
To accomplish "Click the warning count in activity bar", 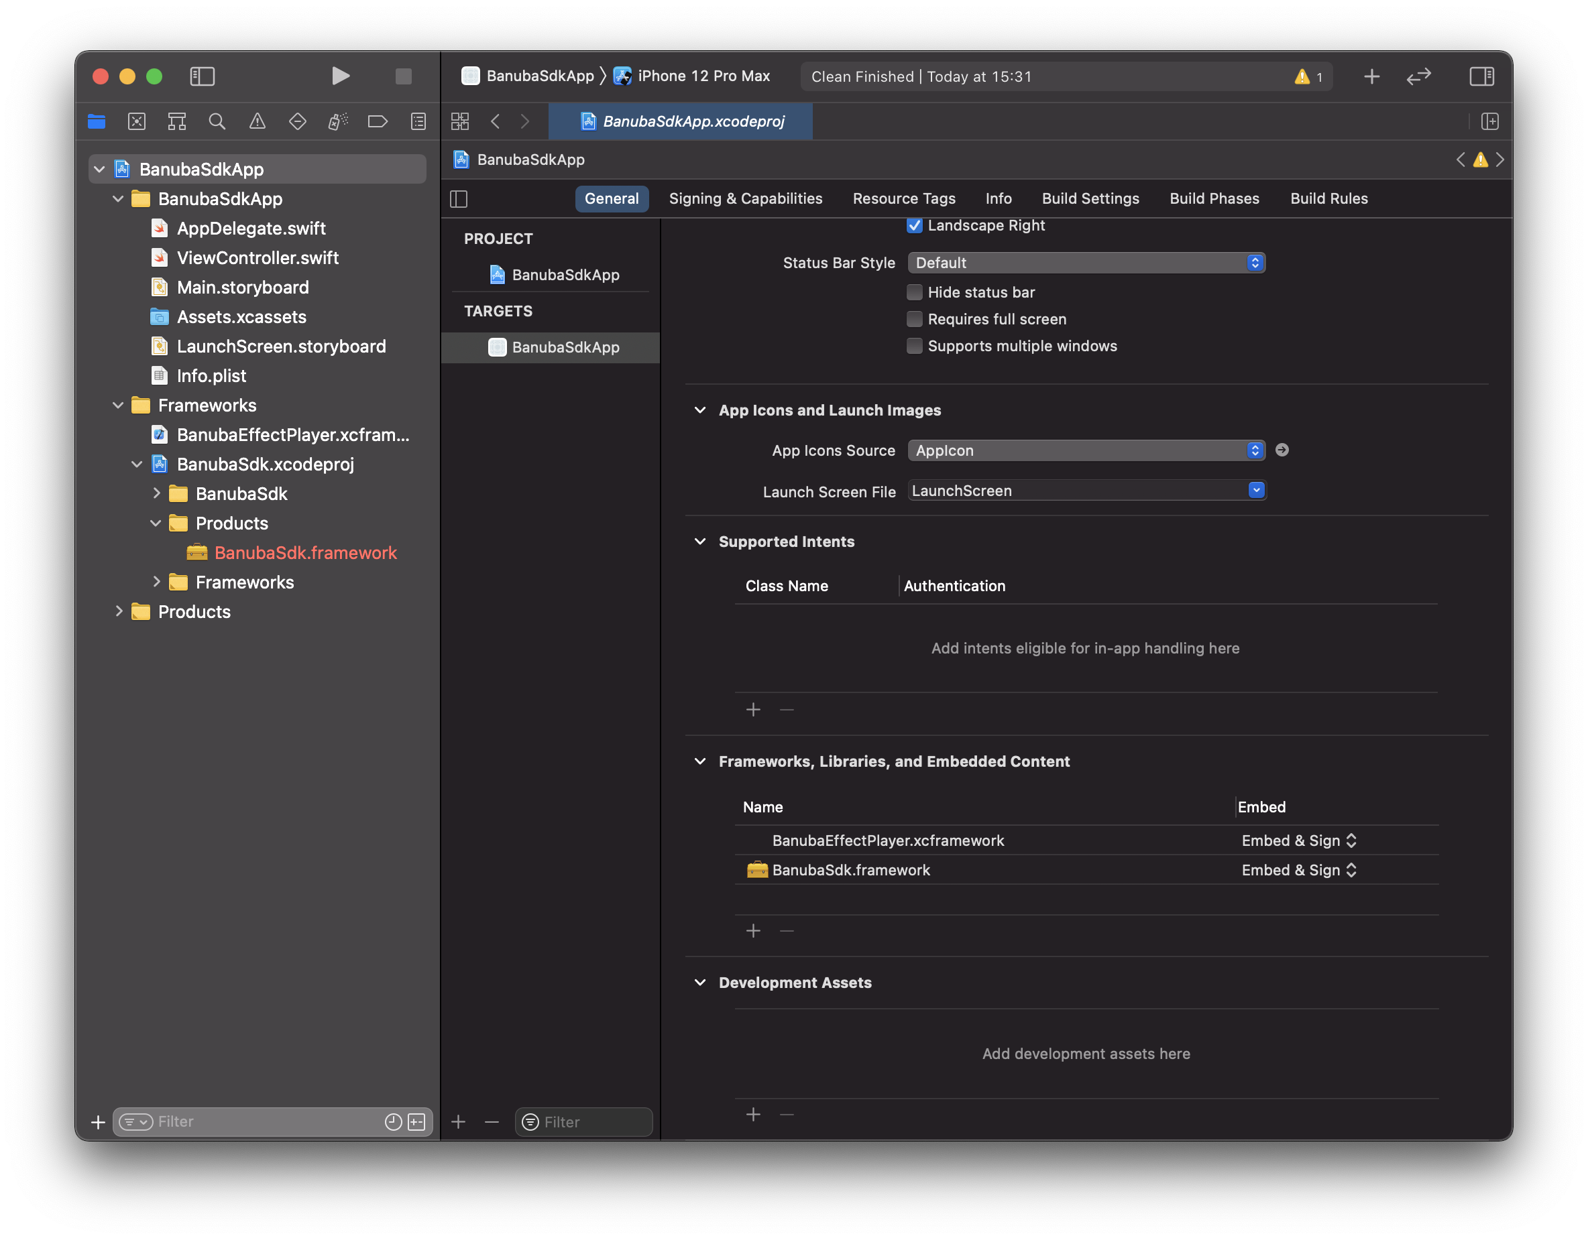I will click(x=1309, y=76).
